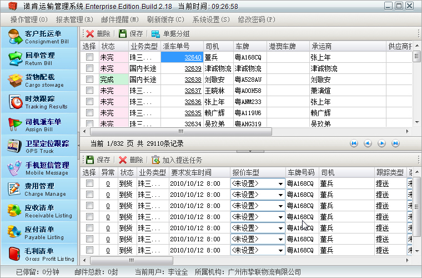Check the box for dispatch 32640 row

89,57
